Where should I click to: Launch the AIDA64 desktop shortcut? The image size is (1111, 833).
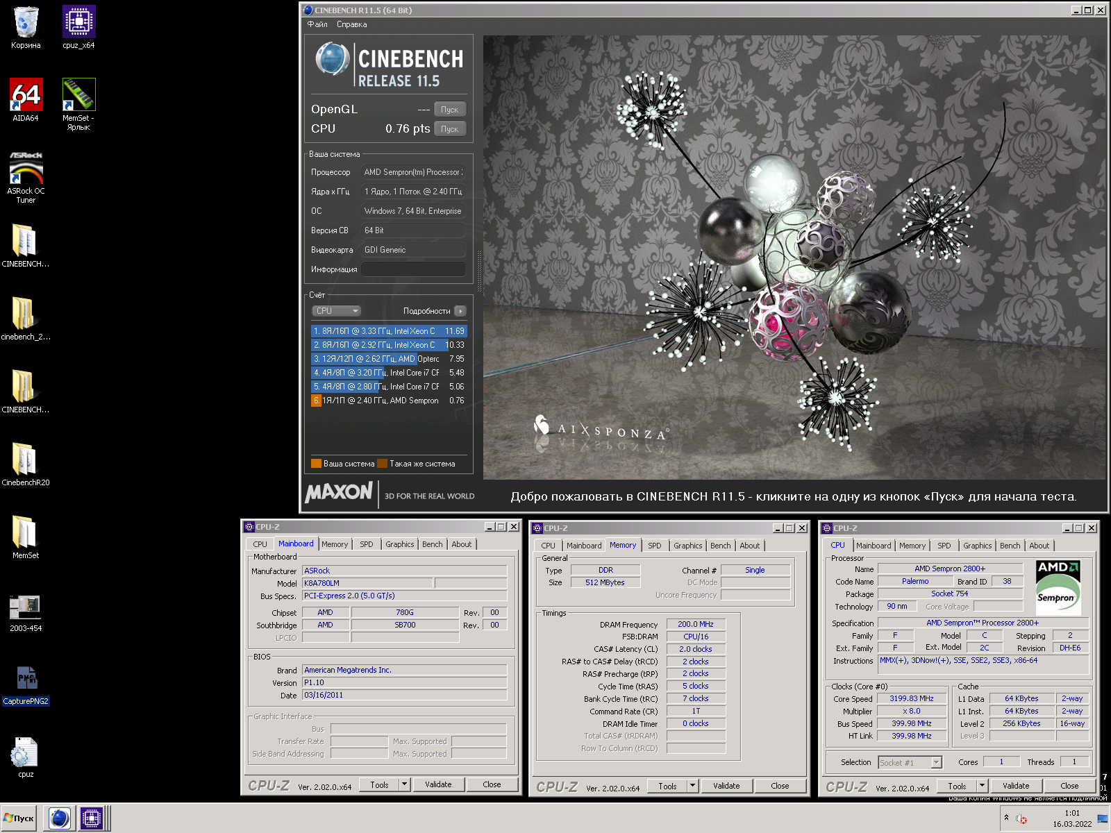(x=26, y=100)
